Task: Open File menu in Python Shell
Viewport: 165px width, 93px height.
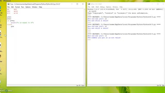Action: [x=89, y=7]
